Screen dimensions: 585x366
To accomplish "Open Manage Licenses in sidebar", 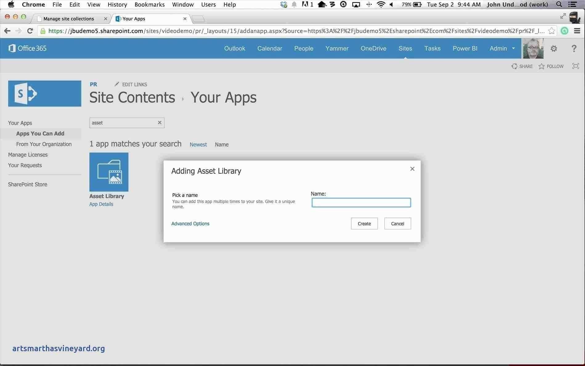I will [x=28, y=155].
